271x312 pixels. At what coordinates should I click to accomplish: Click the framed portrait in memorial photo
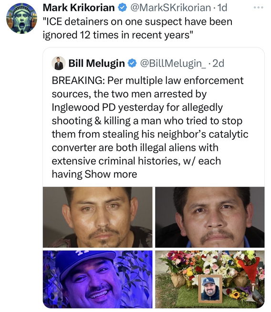[210, 289]
